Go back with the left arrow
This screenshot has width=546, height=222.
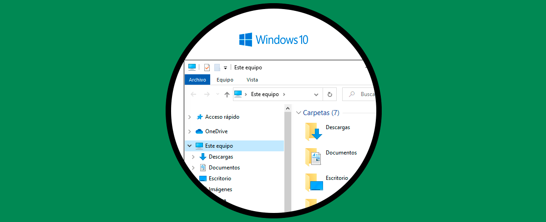click(x=193, y=94)
